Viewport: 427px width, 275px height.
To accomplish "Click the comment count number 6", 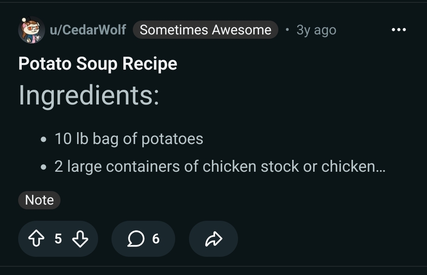I will pos(156,239).
